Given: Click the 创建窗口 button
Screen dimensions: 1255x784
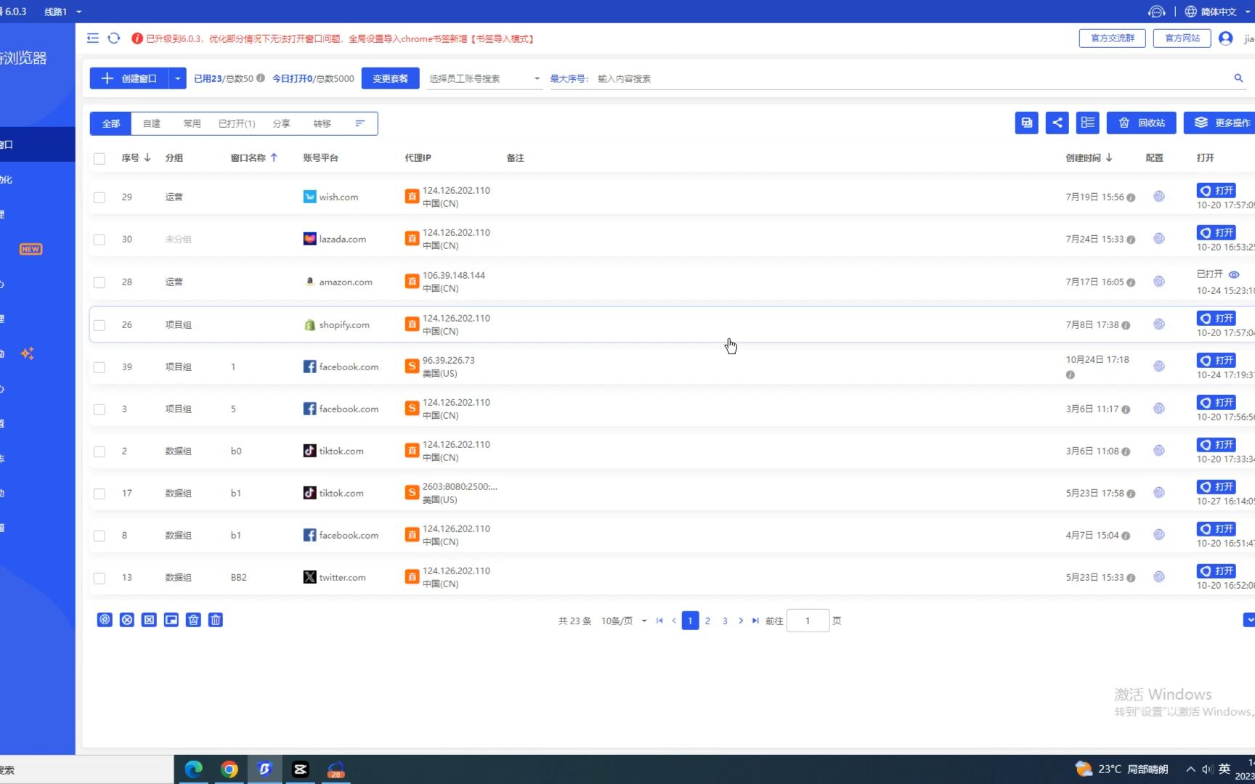Looking at the screenshot, I should [x=129, y=78].
